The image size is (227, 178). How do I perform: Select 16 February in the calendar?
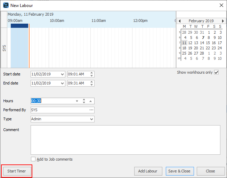[x=214, y=43]
